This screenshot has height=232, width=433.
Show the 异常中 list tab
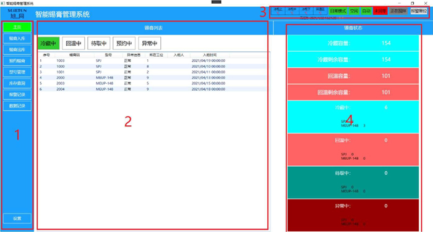coord(150,43)
